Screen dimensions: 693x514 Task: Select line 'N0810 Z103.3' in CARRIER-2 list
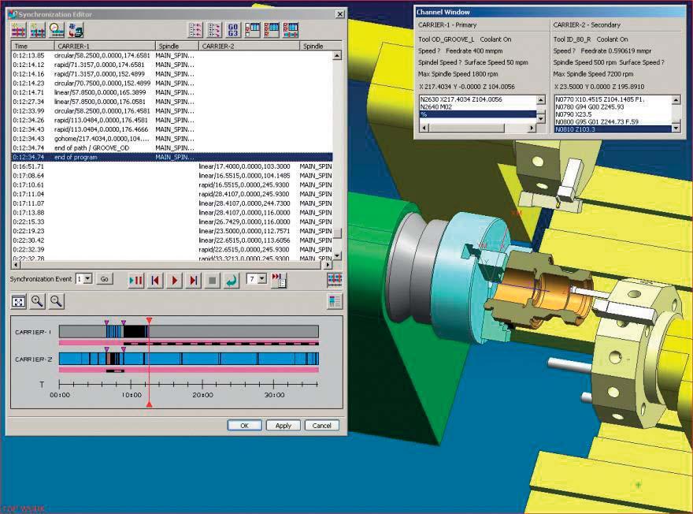[613, 129]
